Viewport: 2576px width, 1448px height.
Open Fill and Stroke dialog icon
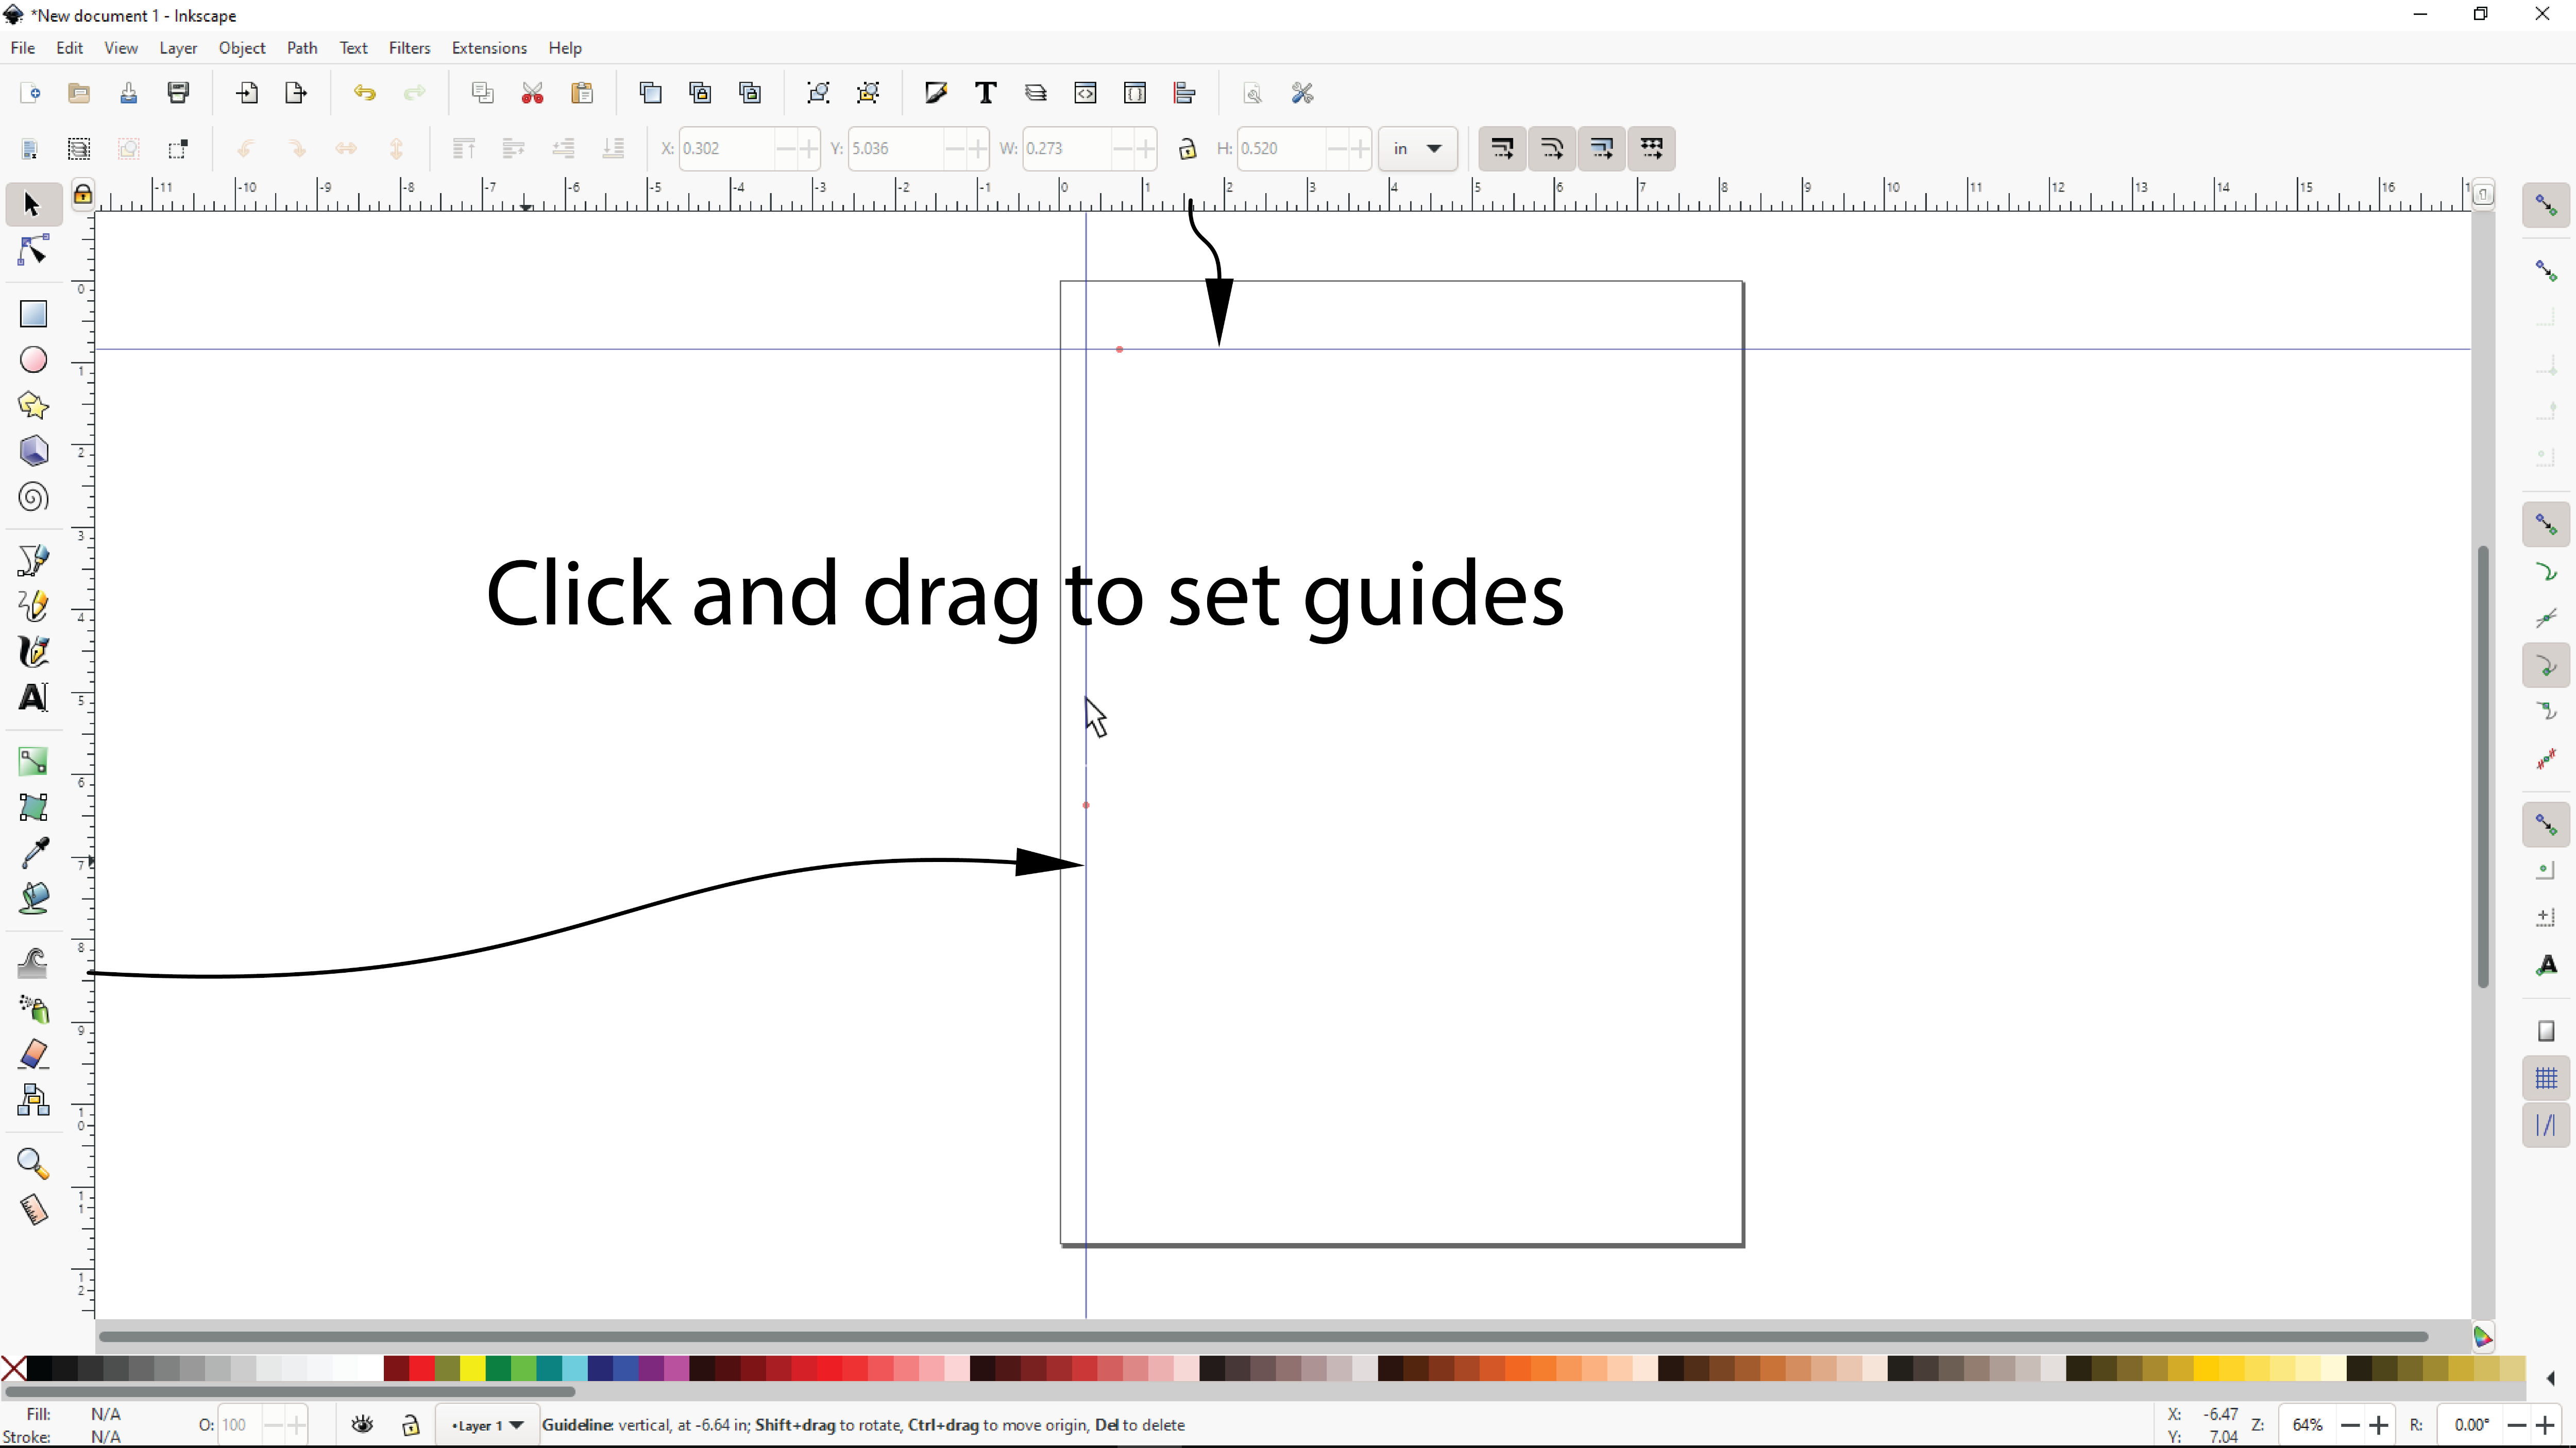click(936, 94)
